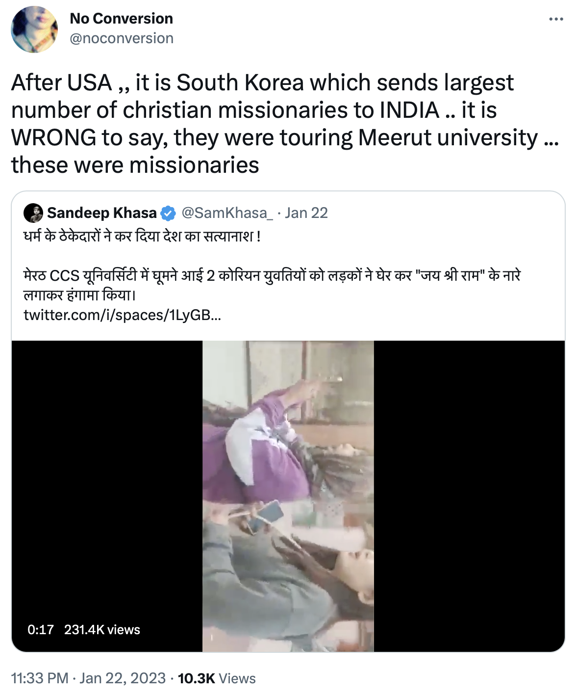Image resolution: width=576 pixels, height=698 pixels.
Task: Open quoted tweet via its Hindi text
Action: point(272,285)
